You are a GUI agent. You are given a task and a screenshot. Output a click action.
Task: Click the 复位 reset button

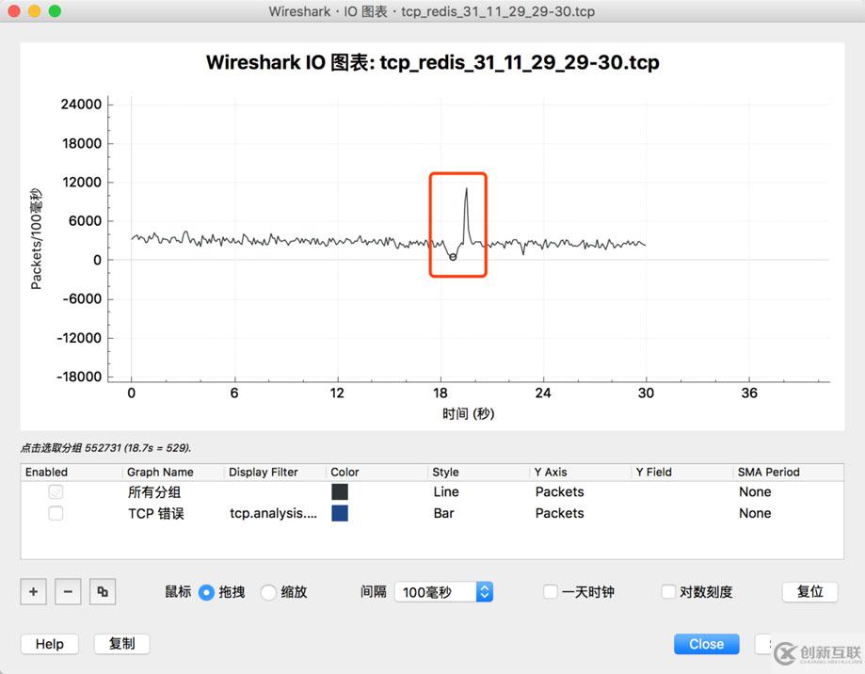coord(809,592)
